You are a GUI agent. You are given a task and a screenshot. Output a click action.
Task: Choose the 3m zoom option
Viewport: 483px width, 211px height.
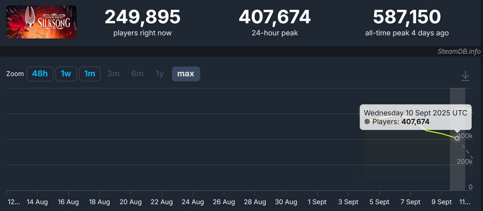click(x=113, y=74)
